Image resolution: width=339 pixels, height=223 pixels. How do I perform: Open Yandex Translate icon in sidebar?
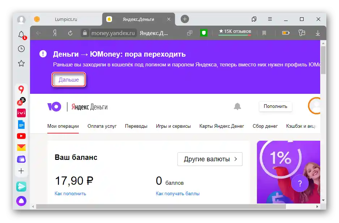21,101
